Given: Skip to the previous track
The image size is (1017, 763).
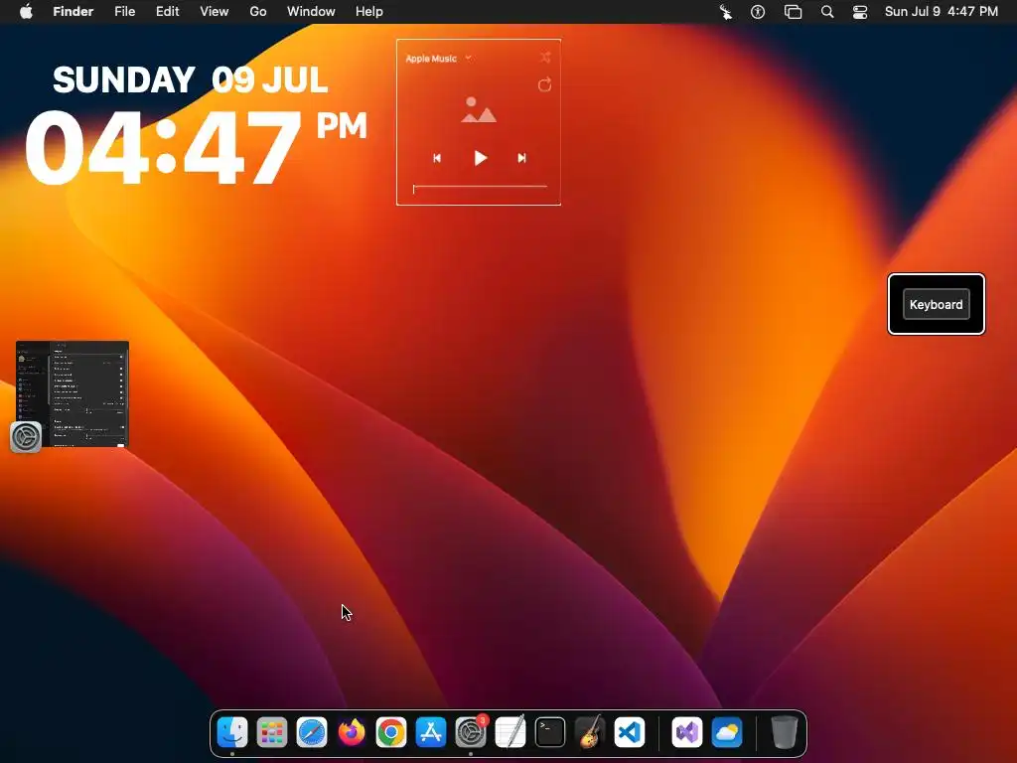Looking at the screenshot, I should pyautogui.click(x=437, y=158).
